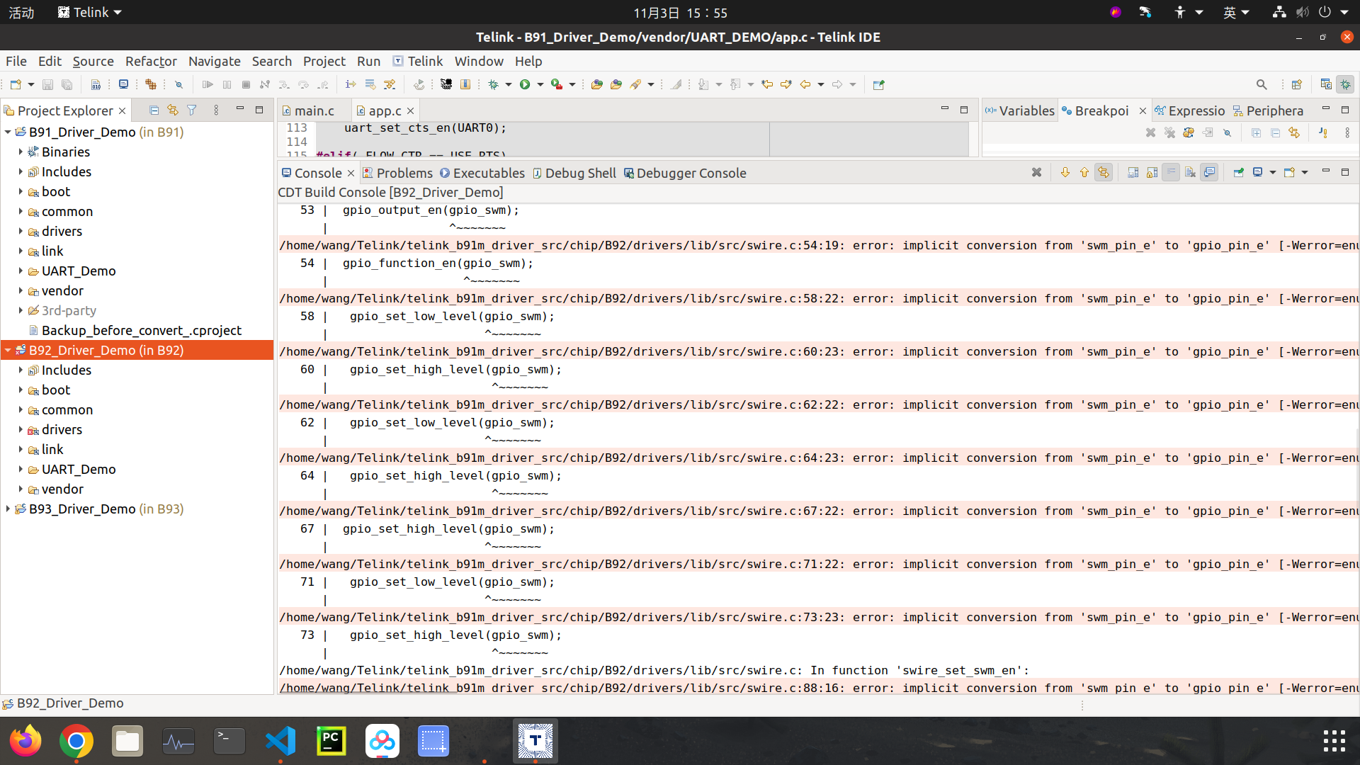
Task: Close the app.c editor tab
Action: (410, 110)
